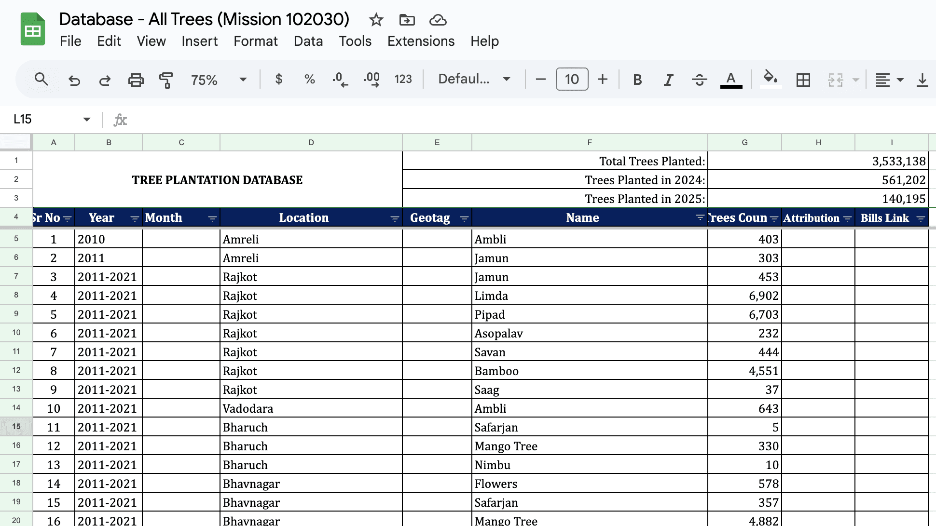Click the font size input field
The image size is (936, 526).
(x=572, y=79)
